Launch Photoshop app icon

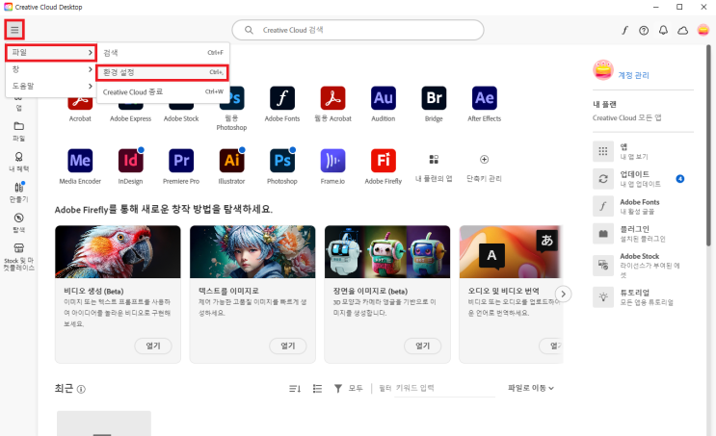click(282, 161)
